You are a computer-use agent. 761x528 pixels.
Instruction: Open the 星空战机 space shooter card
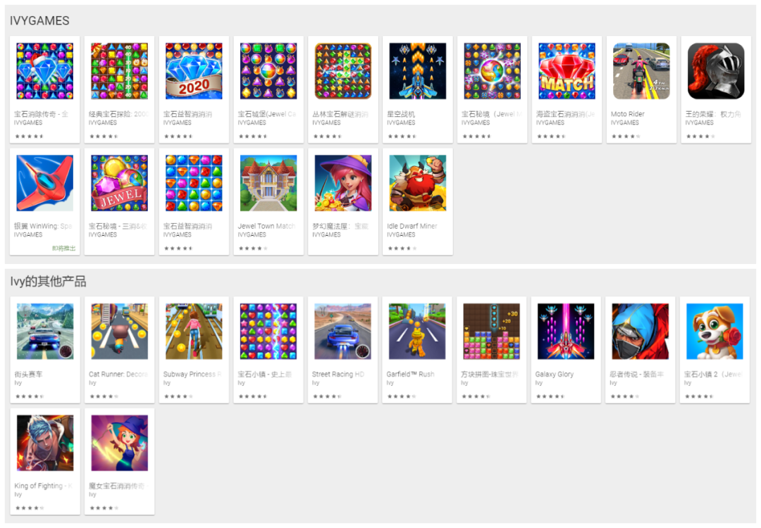pos(417,89)
